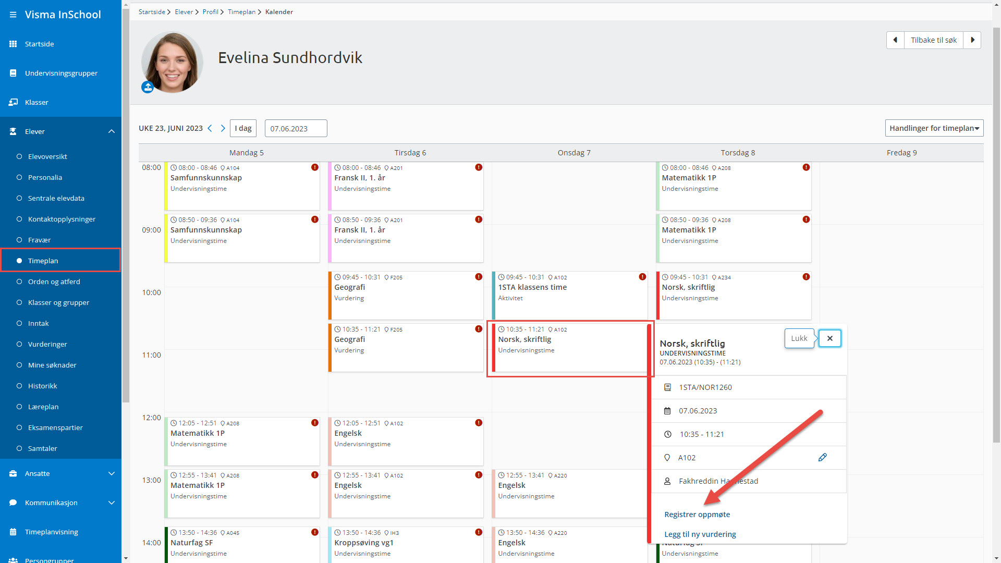This screenshot has width=1001, height=563.
Task: Collapse the Elever sidebar section
Action: [111, 131]
